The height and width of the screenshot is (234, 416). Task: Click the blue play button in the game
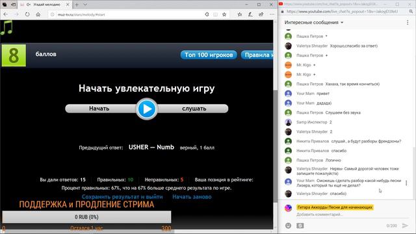pos(147,109)
